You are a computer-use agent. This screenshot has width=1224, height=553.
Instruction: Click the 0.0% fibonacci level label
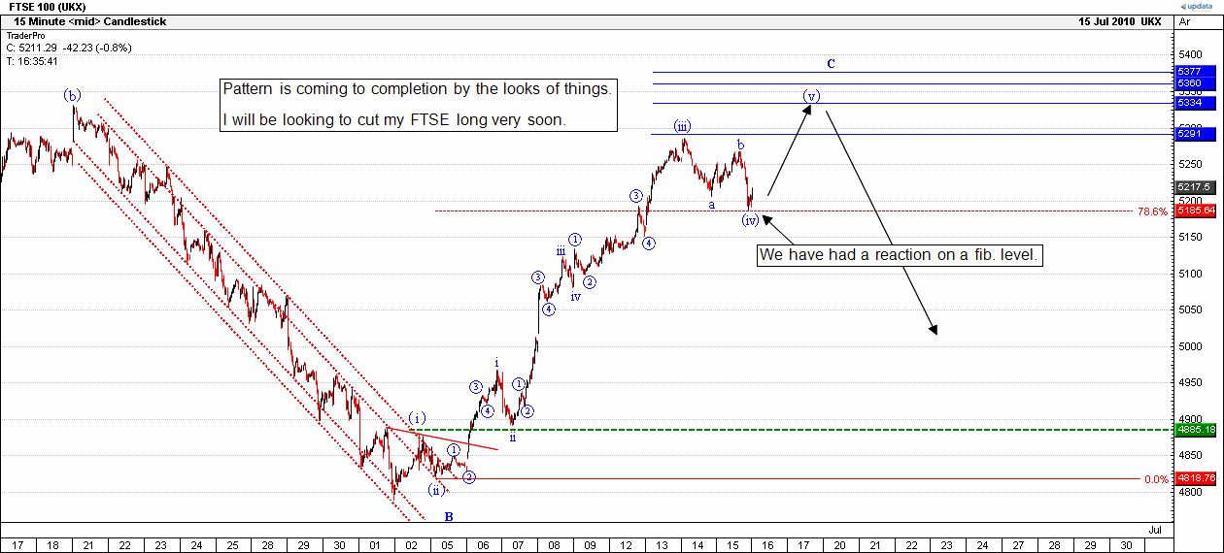point(1155,479)
